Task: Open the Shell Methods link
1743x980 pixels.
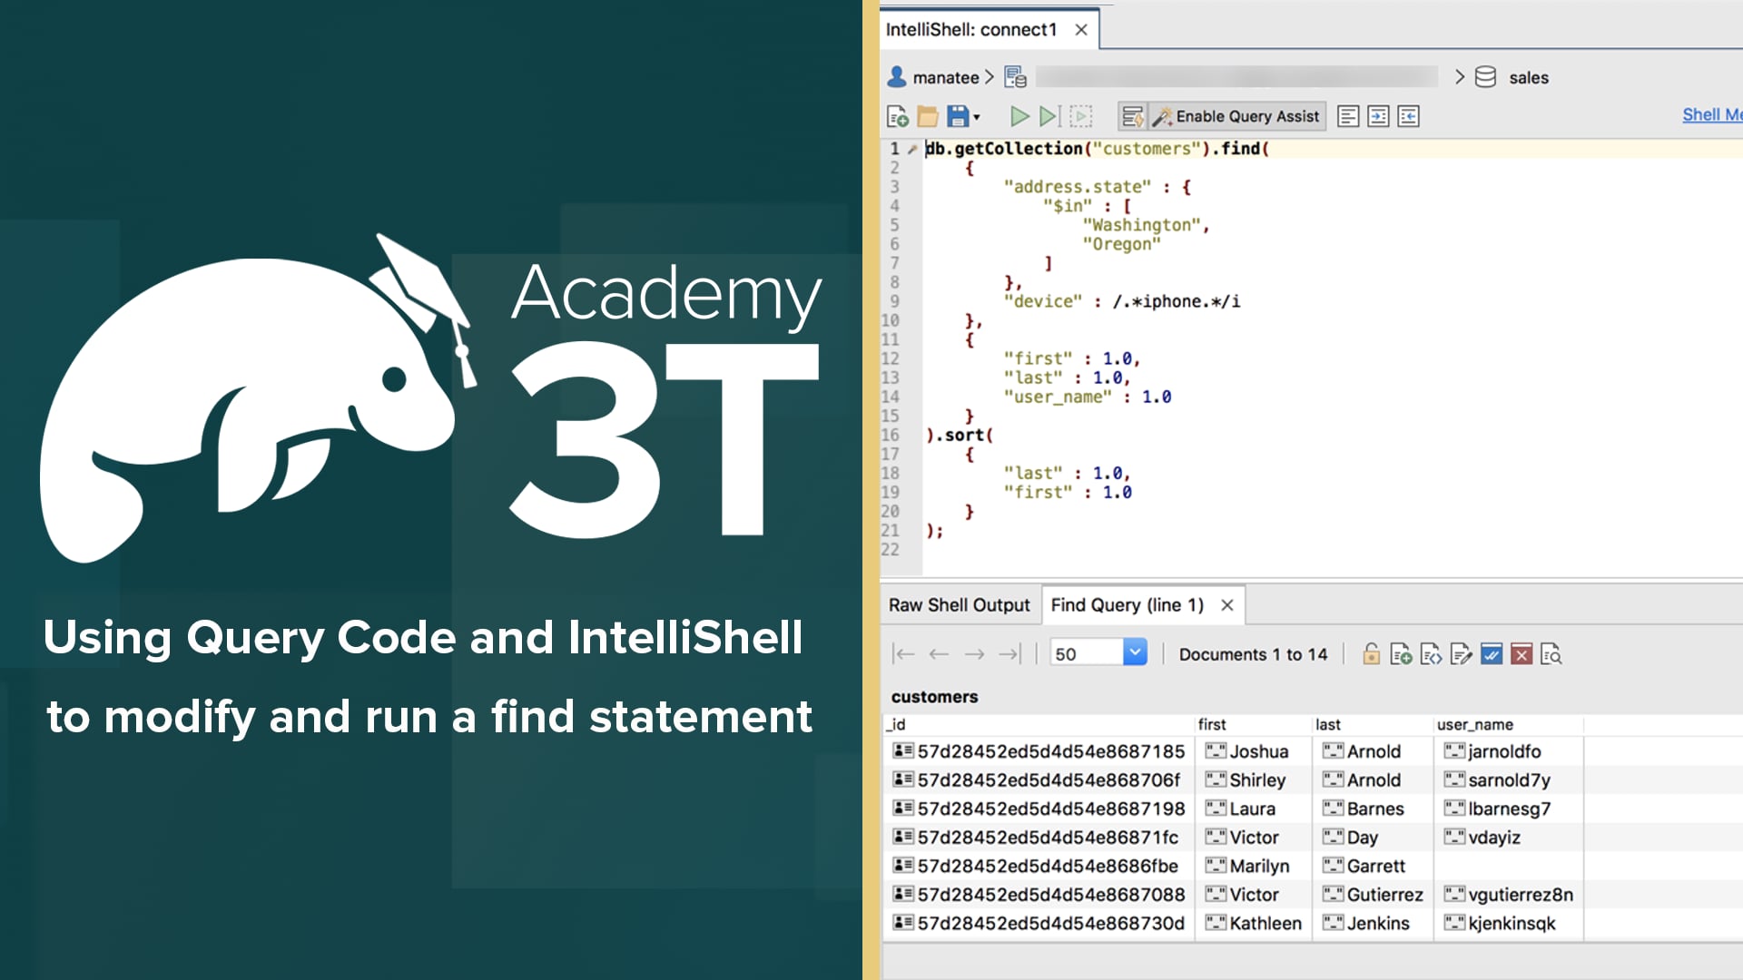Action: click(x=1712, y=115)
